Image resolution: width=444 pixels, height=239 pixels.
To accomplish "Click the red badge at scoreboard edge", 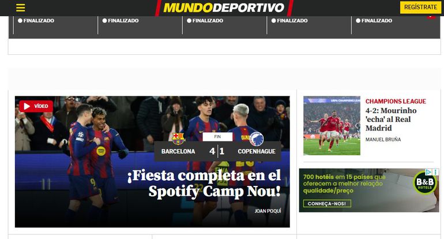I will pos(431,16).
